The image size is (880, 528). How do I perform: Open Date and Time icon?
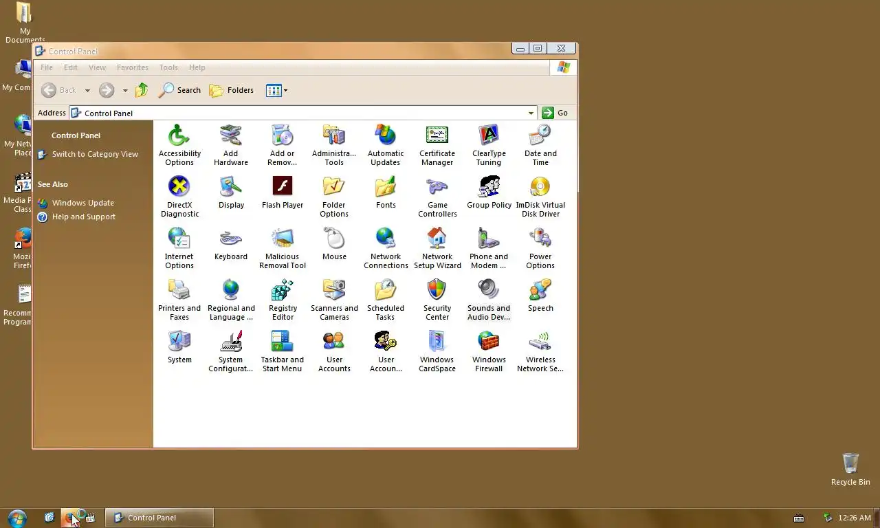tap(540, 145)
